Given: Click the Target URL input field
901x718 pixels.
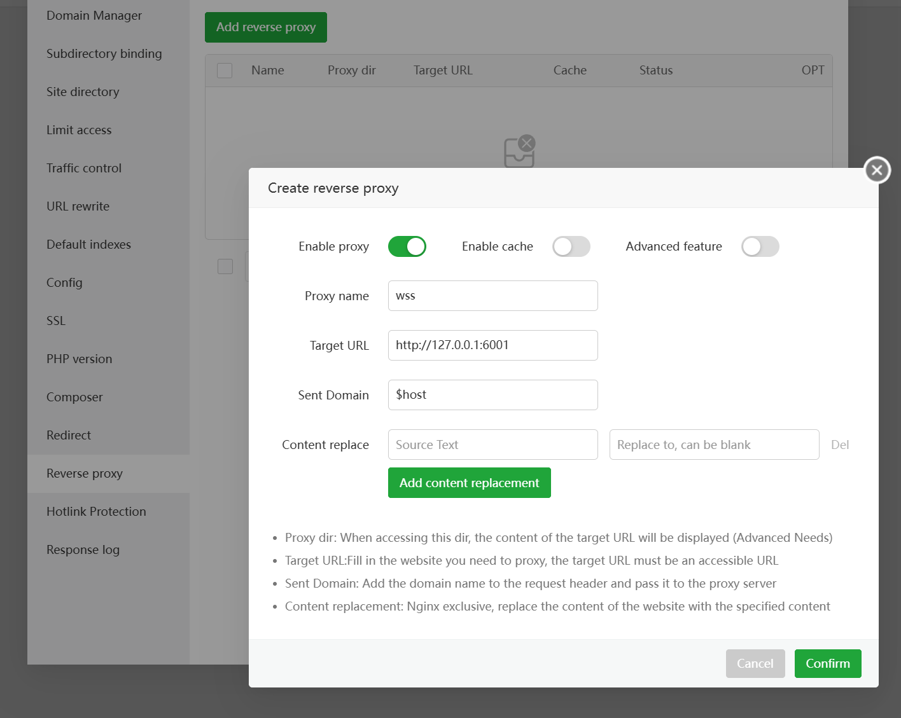Looking at the screenshot, I should tap(493, 345).
